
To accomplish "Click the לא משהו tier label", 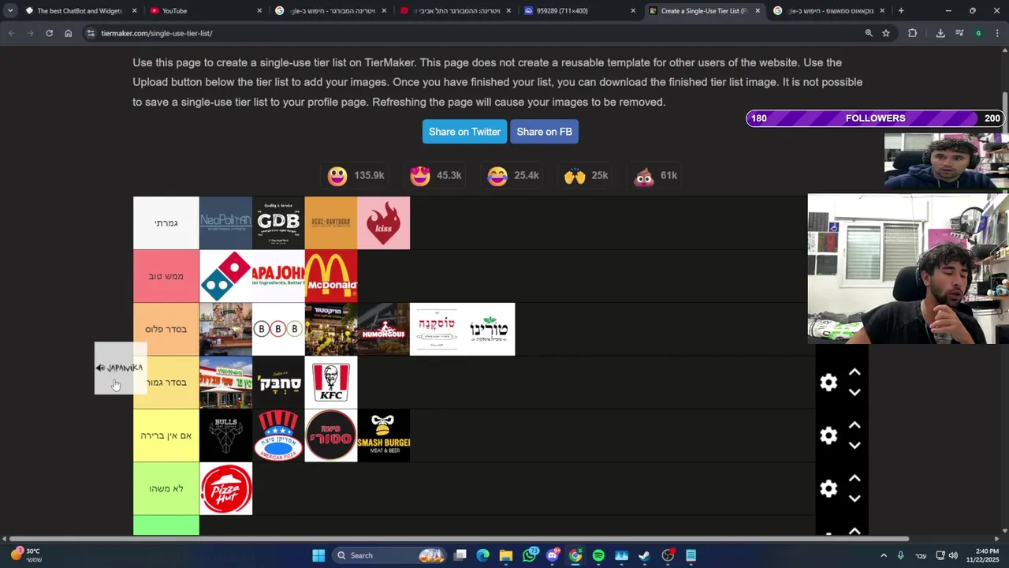I will pyautogui.click(x=166, y=489).
